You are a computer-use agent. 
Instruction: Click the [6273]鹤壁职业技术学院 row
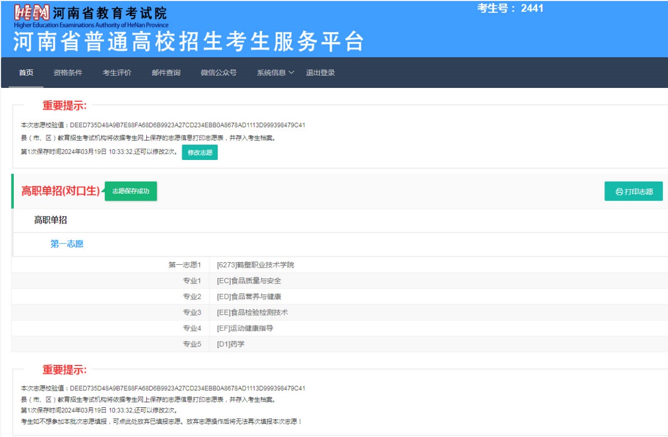pyautogui.click(x=255, y=265)
